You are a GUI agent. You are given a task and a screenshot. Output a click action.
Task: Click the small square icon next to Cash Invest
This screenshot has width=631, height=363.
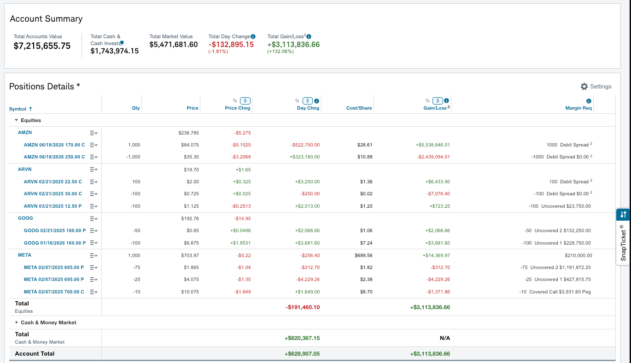click(122, 43)
